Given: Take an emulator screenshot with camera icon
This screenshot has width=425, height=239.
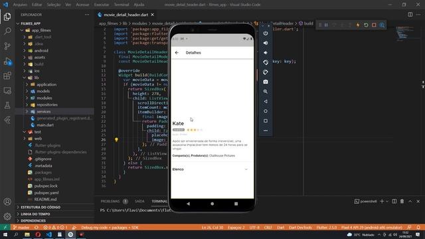Looking at the screenshot, I should (x=266, y=82).
